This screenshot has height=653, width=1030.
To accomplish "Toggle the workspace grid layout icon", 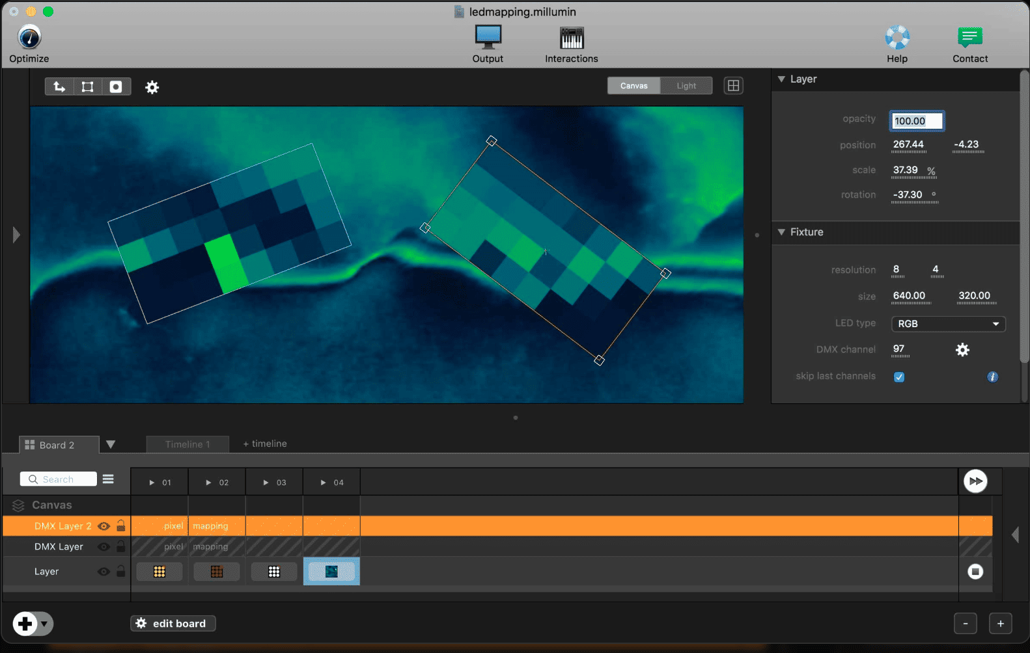I will tap(734, 86).
